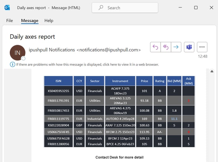This screenshot has width=218, height=162.
Task: Click the Rating column header
Action: point(160,81)
